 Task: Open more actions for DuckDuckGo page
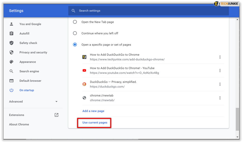(x=220, y=84)
